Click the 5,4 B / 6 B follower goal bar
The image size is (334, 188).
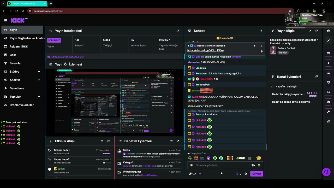[x=313, y=96]
